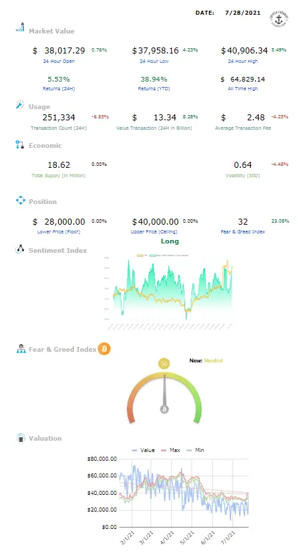This screenshot has height=553, width=298.
Task: Click the Total Supply (in Million) label
Action: [x=59, y=175]
